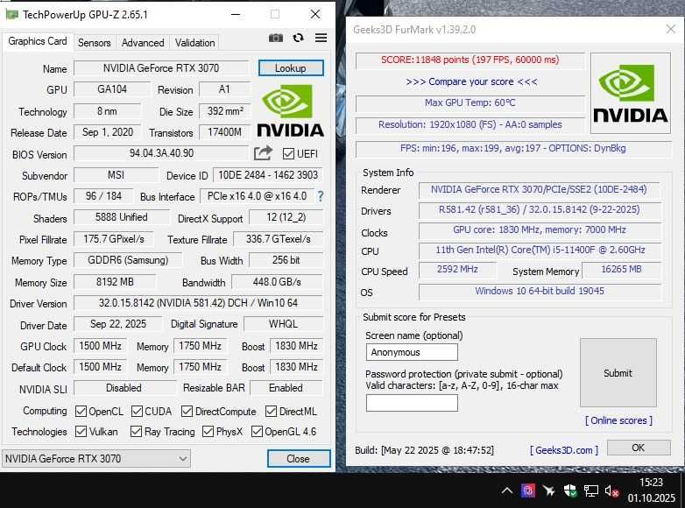The height and width of the screenshot is (508, 685).
Task: Switch to the Graphics Card tab
Action: point(38,41)
